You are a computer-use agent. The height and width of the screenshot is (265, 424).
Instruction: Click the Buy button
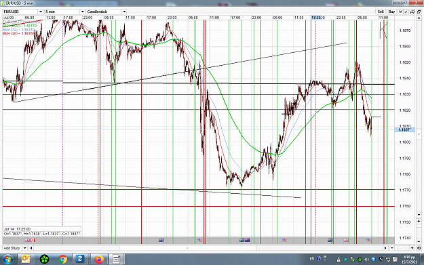(391, 12)
